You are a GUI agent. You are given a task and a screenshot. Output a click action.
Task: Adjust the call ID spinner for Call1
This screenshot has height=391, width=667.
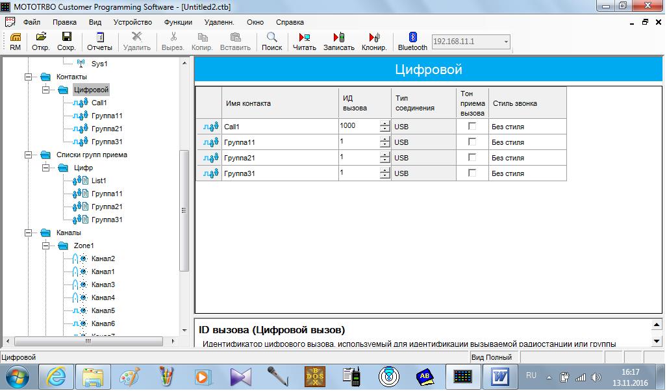tap(385, 127)
